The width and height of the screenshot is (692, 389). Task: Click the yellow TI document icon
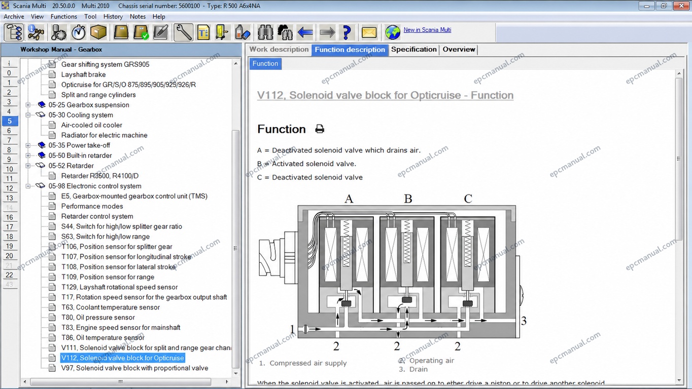coord(203,32)
